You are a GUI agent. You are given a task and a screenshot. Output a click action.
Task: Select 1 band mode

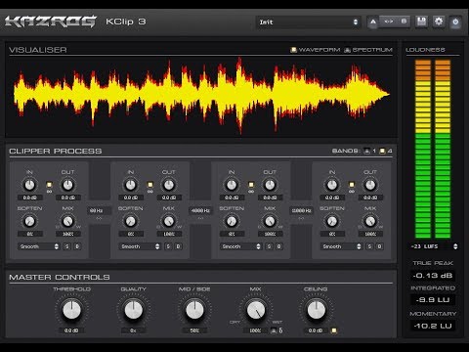[x=367, y=151]
